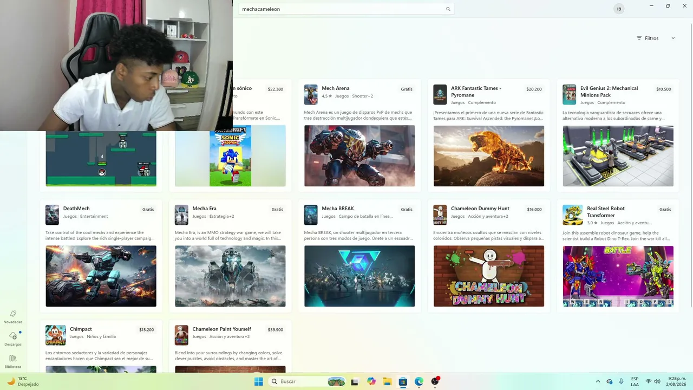Image resolution: width=693 pixels, height=390 pixels.
Task: Click the Buscar search box in the taskbar
Action: coord(307,381)
